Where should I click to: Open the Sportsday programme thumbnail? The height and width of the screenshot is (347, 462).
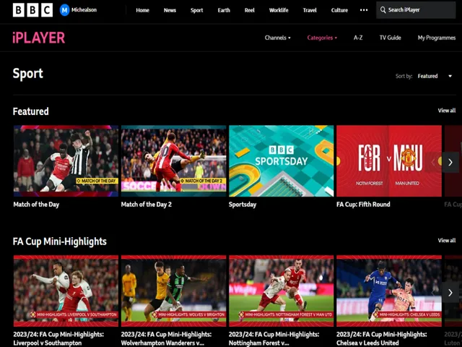click(281, 160)
